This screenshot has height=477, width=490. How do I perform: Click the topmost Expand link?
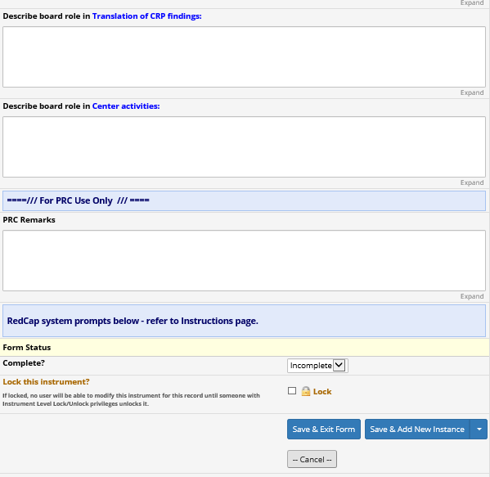pos(471,2)
